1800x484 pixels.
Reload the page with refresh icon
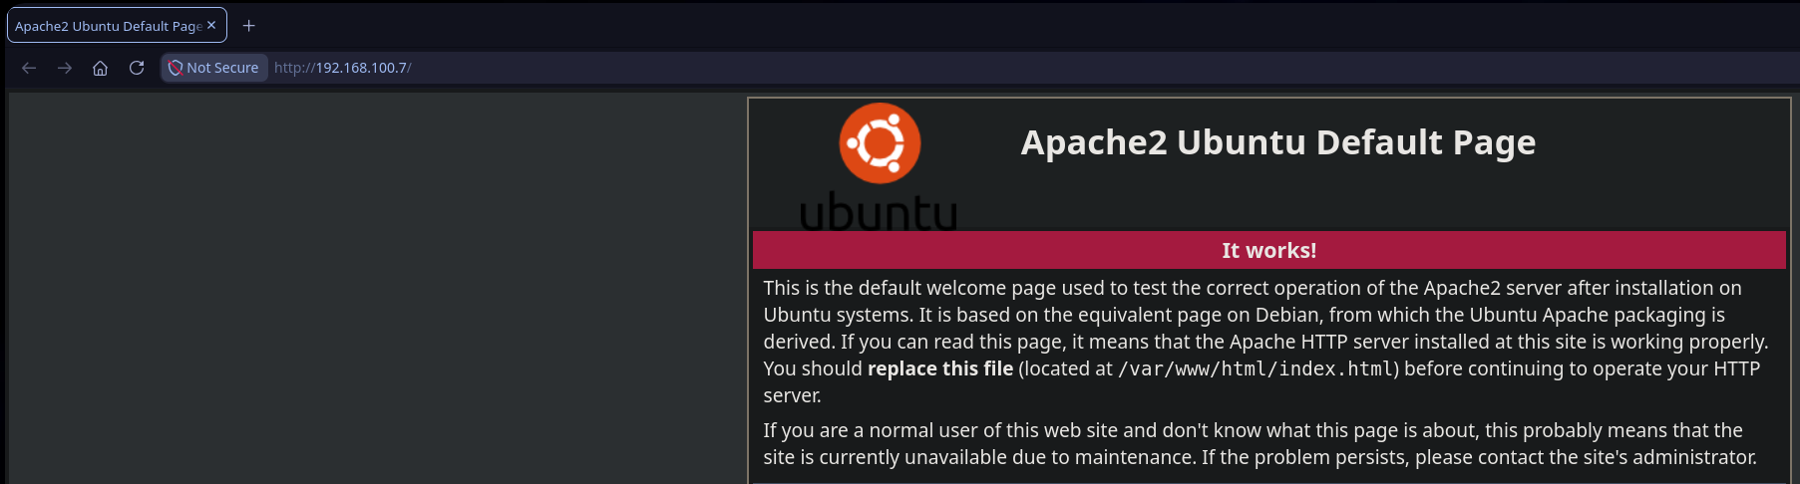[x=137, y=68]
